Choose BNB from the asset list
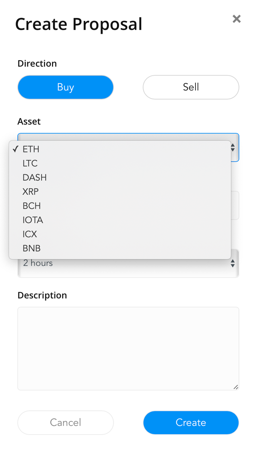 pyautogui.click(x=120, y=248)
